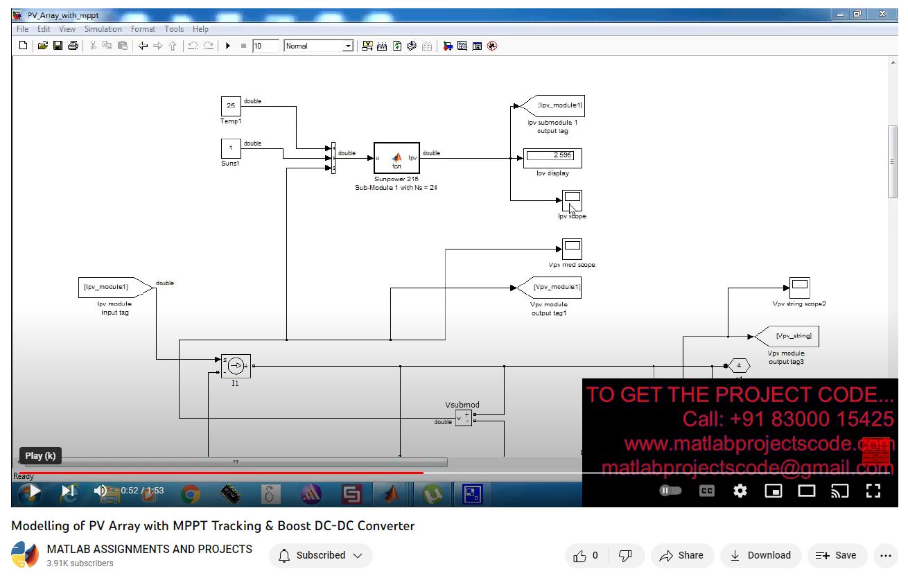Image resolution: width=908 pixels, height=578 pixels.
Task: Mute the video with the speaker icon
Action: click(x=101, y=491)
